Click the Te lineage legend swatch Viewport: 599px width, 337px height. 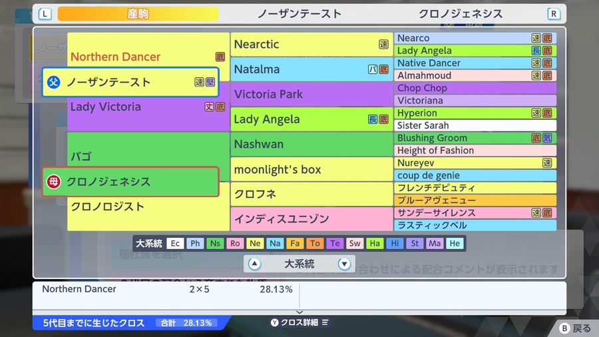pyautogui.click(x=335, y=243)
